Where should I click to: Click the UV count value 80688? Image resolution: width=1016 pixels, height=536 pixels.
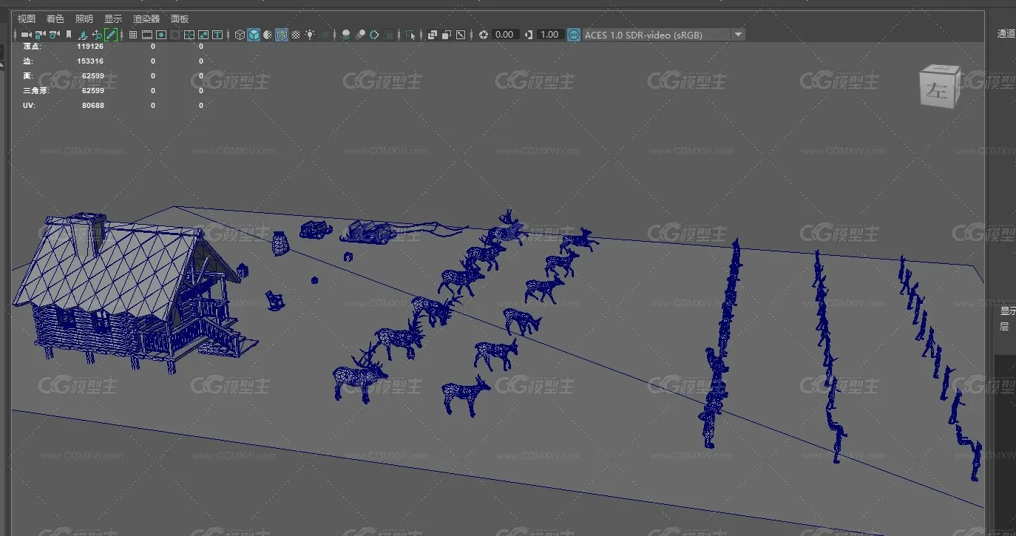point(92,105)
